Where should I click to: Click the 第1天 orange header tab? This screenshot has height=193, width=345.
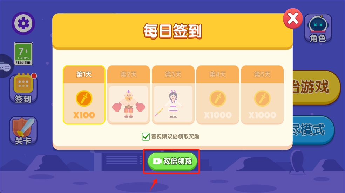click(84, 74)
